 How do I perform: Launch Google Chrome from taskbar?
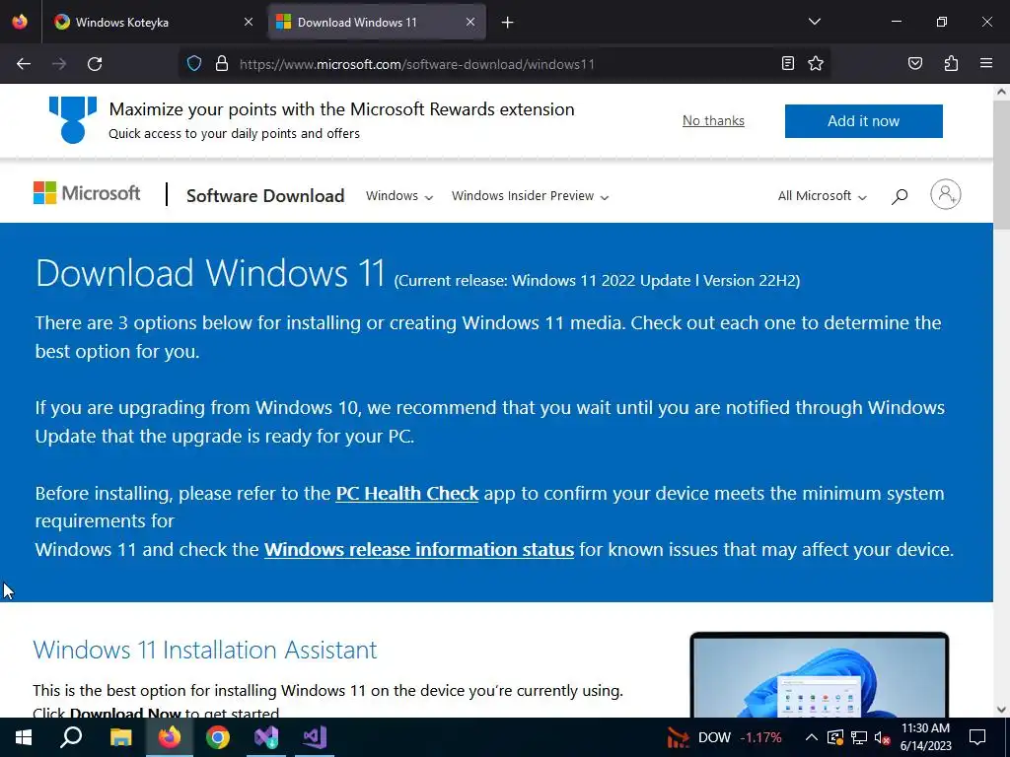(x=218, y=737)
